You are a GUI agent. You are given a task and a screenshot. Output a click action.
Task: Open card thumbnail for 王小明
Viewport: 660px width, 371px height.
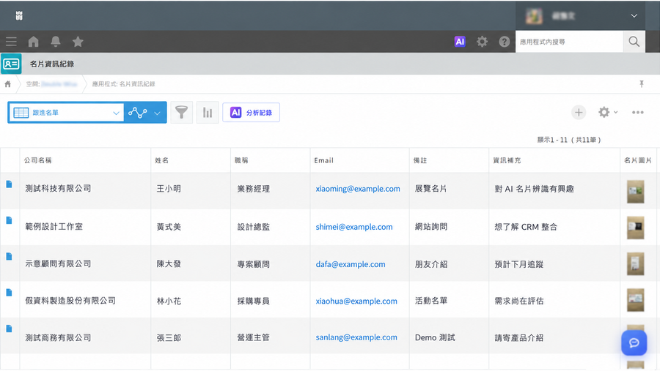click(635, 191)
